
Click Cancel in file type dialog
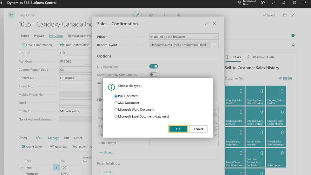click(x=198, y=129)
